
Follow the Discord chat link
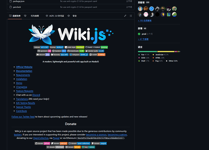(36, 95)
